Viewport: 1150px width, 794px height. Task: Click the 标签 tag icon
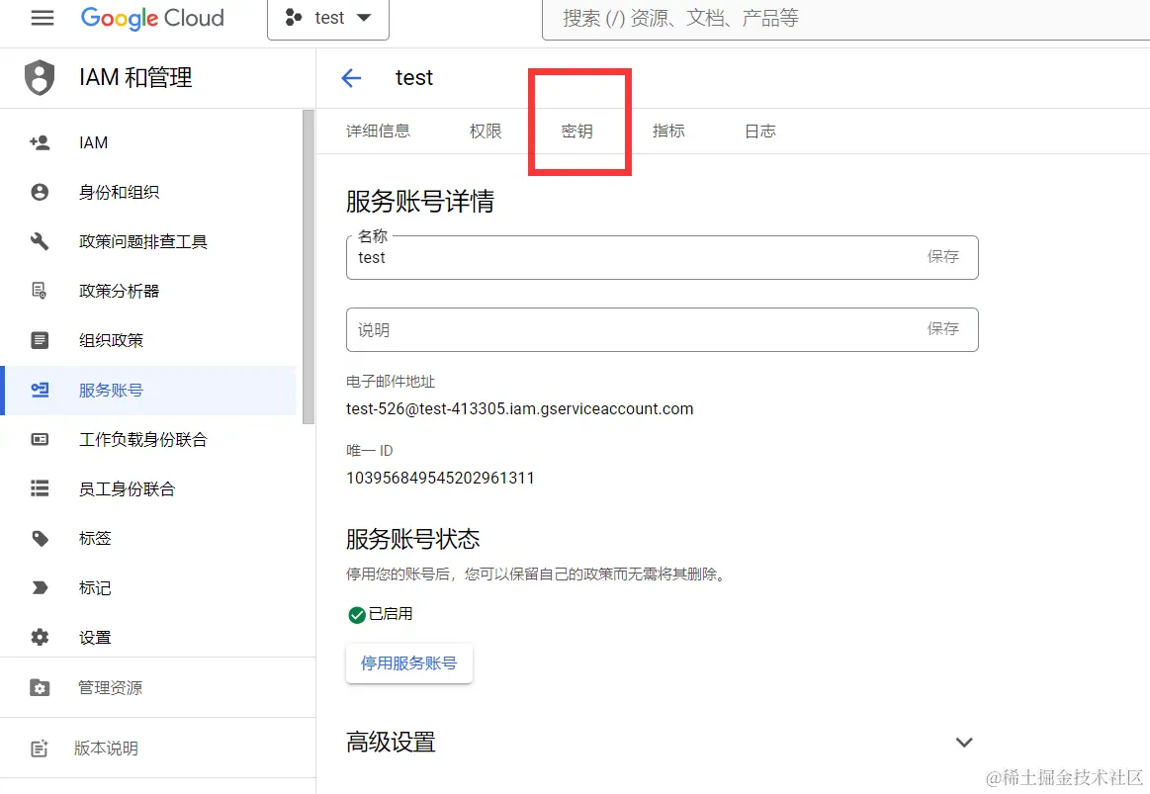tap(40, 538)
